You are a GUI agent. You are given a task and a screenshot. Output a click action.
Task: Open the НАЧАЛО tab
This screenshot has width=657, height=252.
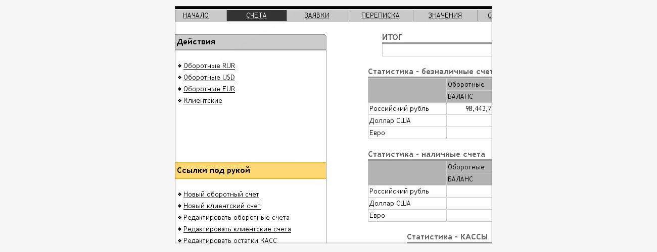coord(196,16)
